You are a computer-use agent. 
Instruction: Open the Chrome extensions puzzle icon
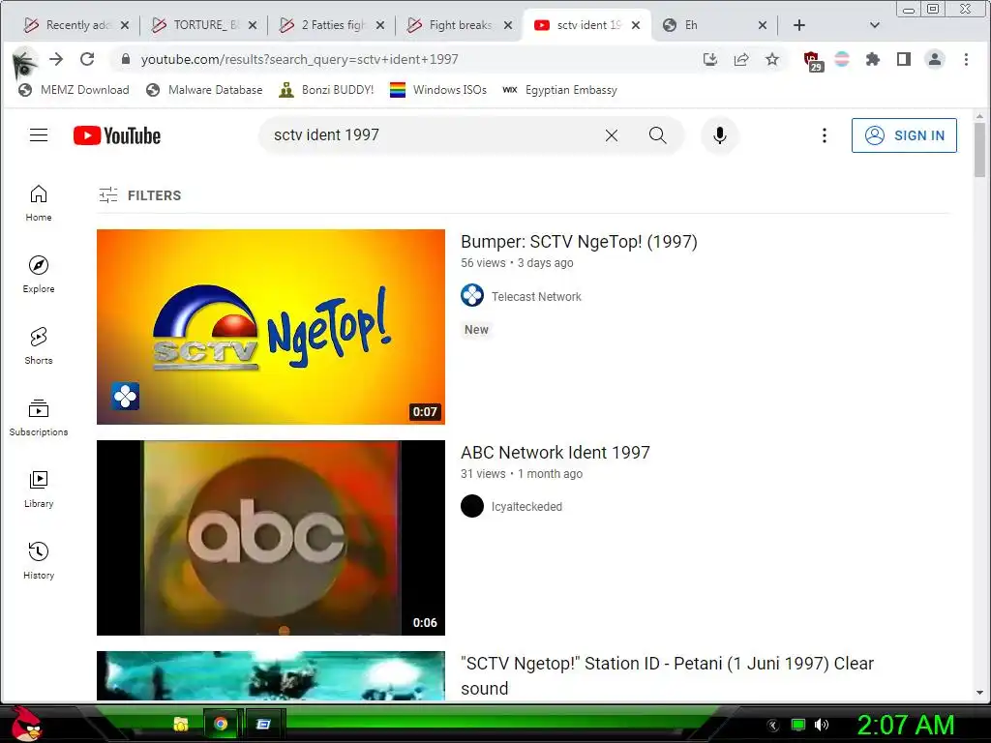click(x=873, y=59)
